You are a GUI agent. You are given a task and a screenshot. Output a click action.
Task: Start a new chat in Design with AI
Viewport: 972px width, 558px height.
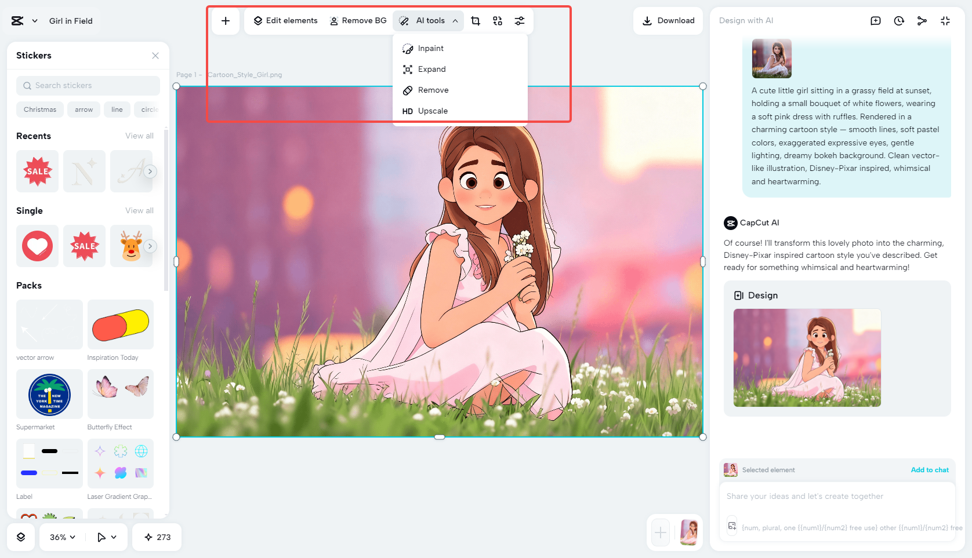click(875, 20)
